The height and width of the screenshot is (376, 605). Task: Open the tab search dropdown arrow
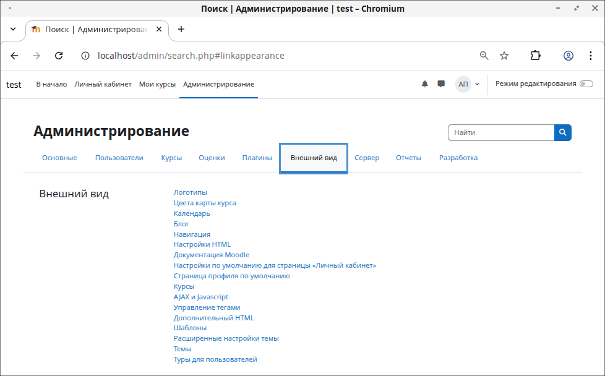coord(13,29)
